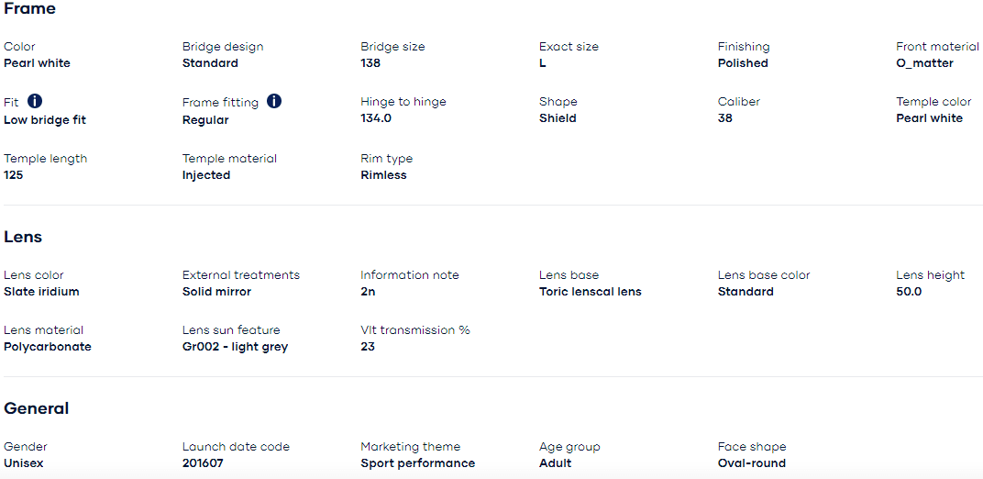983x479 pixels.
Task: Click the Gr002 - light grey value
Action: pyautogui.click(x=235, y=347)
